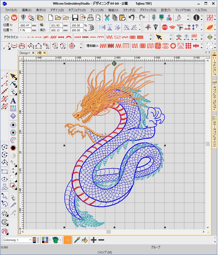Expand the color toolbar overflow chevron
Screen dimensions: 218x255
click(215, 240)
